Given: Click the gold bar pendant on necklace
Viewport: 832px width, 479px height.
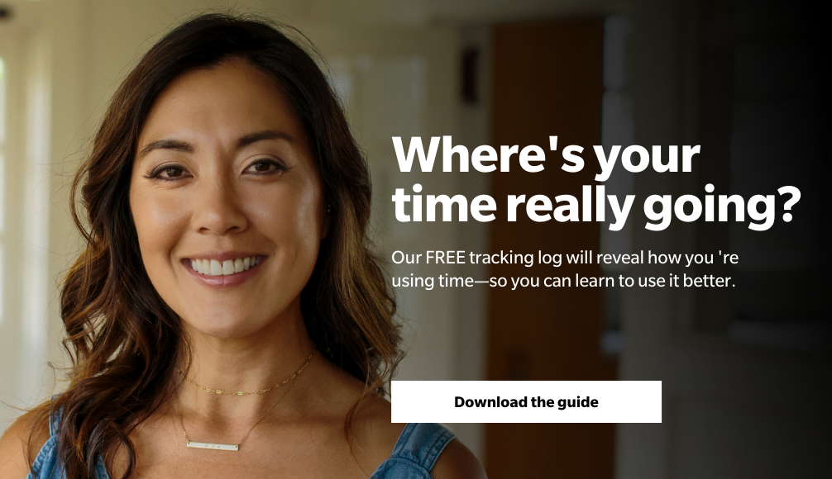Looking at the screenshot, I should click(213, 446).
